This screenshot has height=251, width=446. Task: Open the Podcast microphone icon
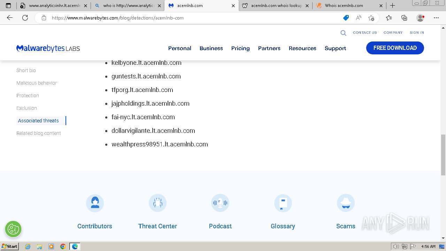[x=220, y=203]
